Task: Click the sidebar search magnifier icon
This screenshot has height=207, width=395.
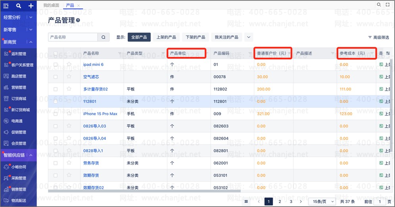Action: point(18,6)
